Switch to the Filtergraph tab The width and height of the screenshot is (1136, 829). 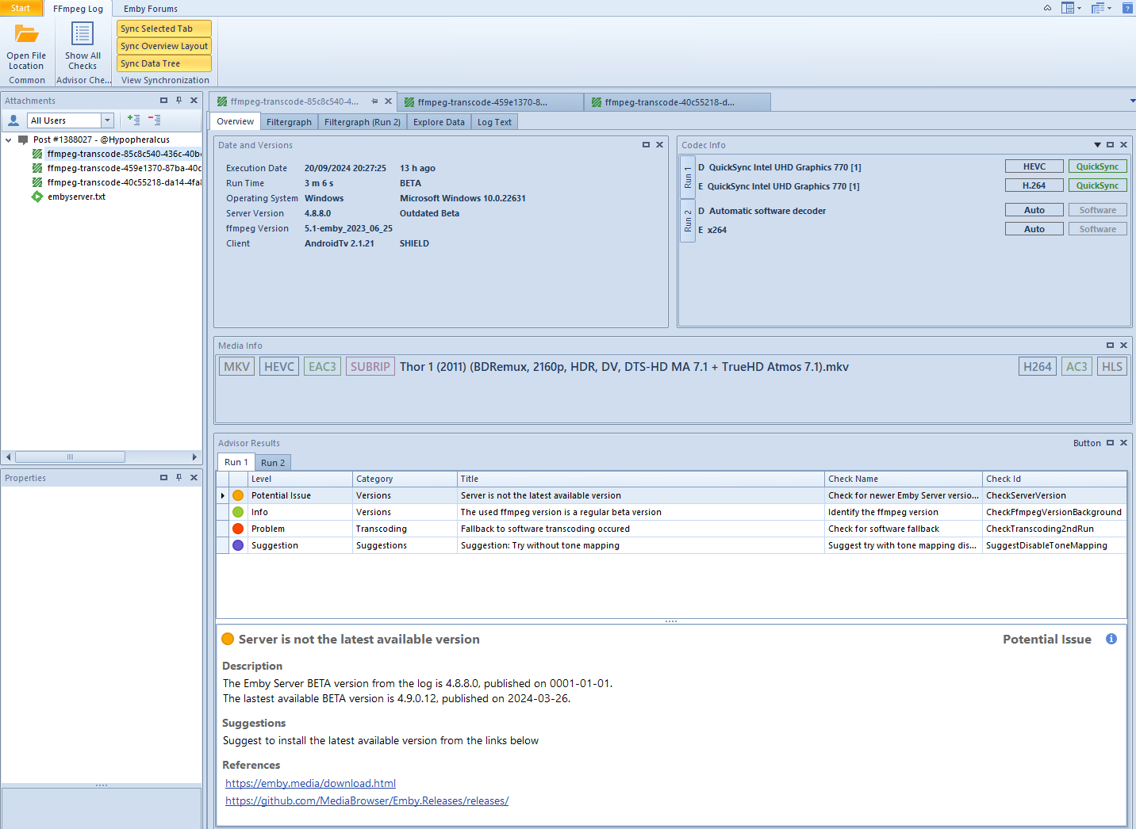coord(289,122)
